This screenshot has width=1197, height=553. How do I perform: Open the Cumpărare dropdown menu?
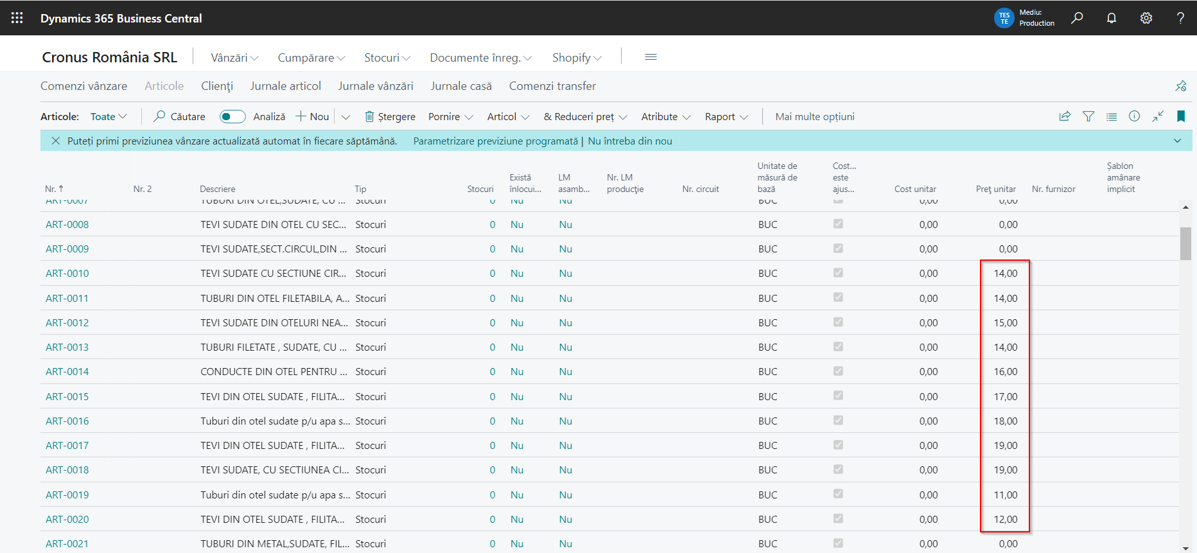[x=311, y=57]
